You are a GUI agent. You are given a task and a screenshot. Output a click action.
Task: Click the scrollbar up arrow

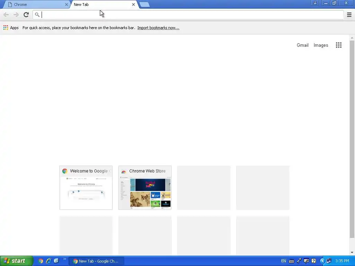pyautogui.click(x=352, y=38)
